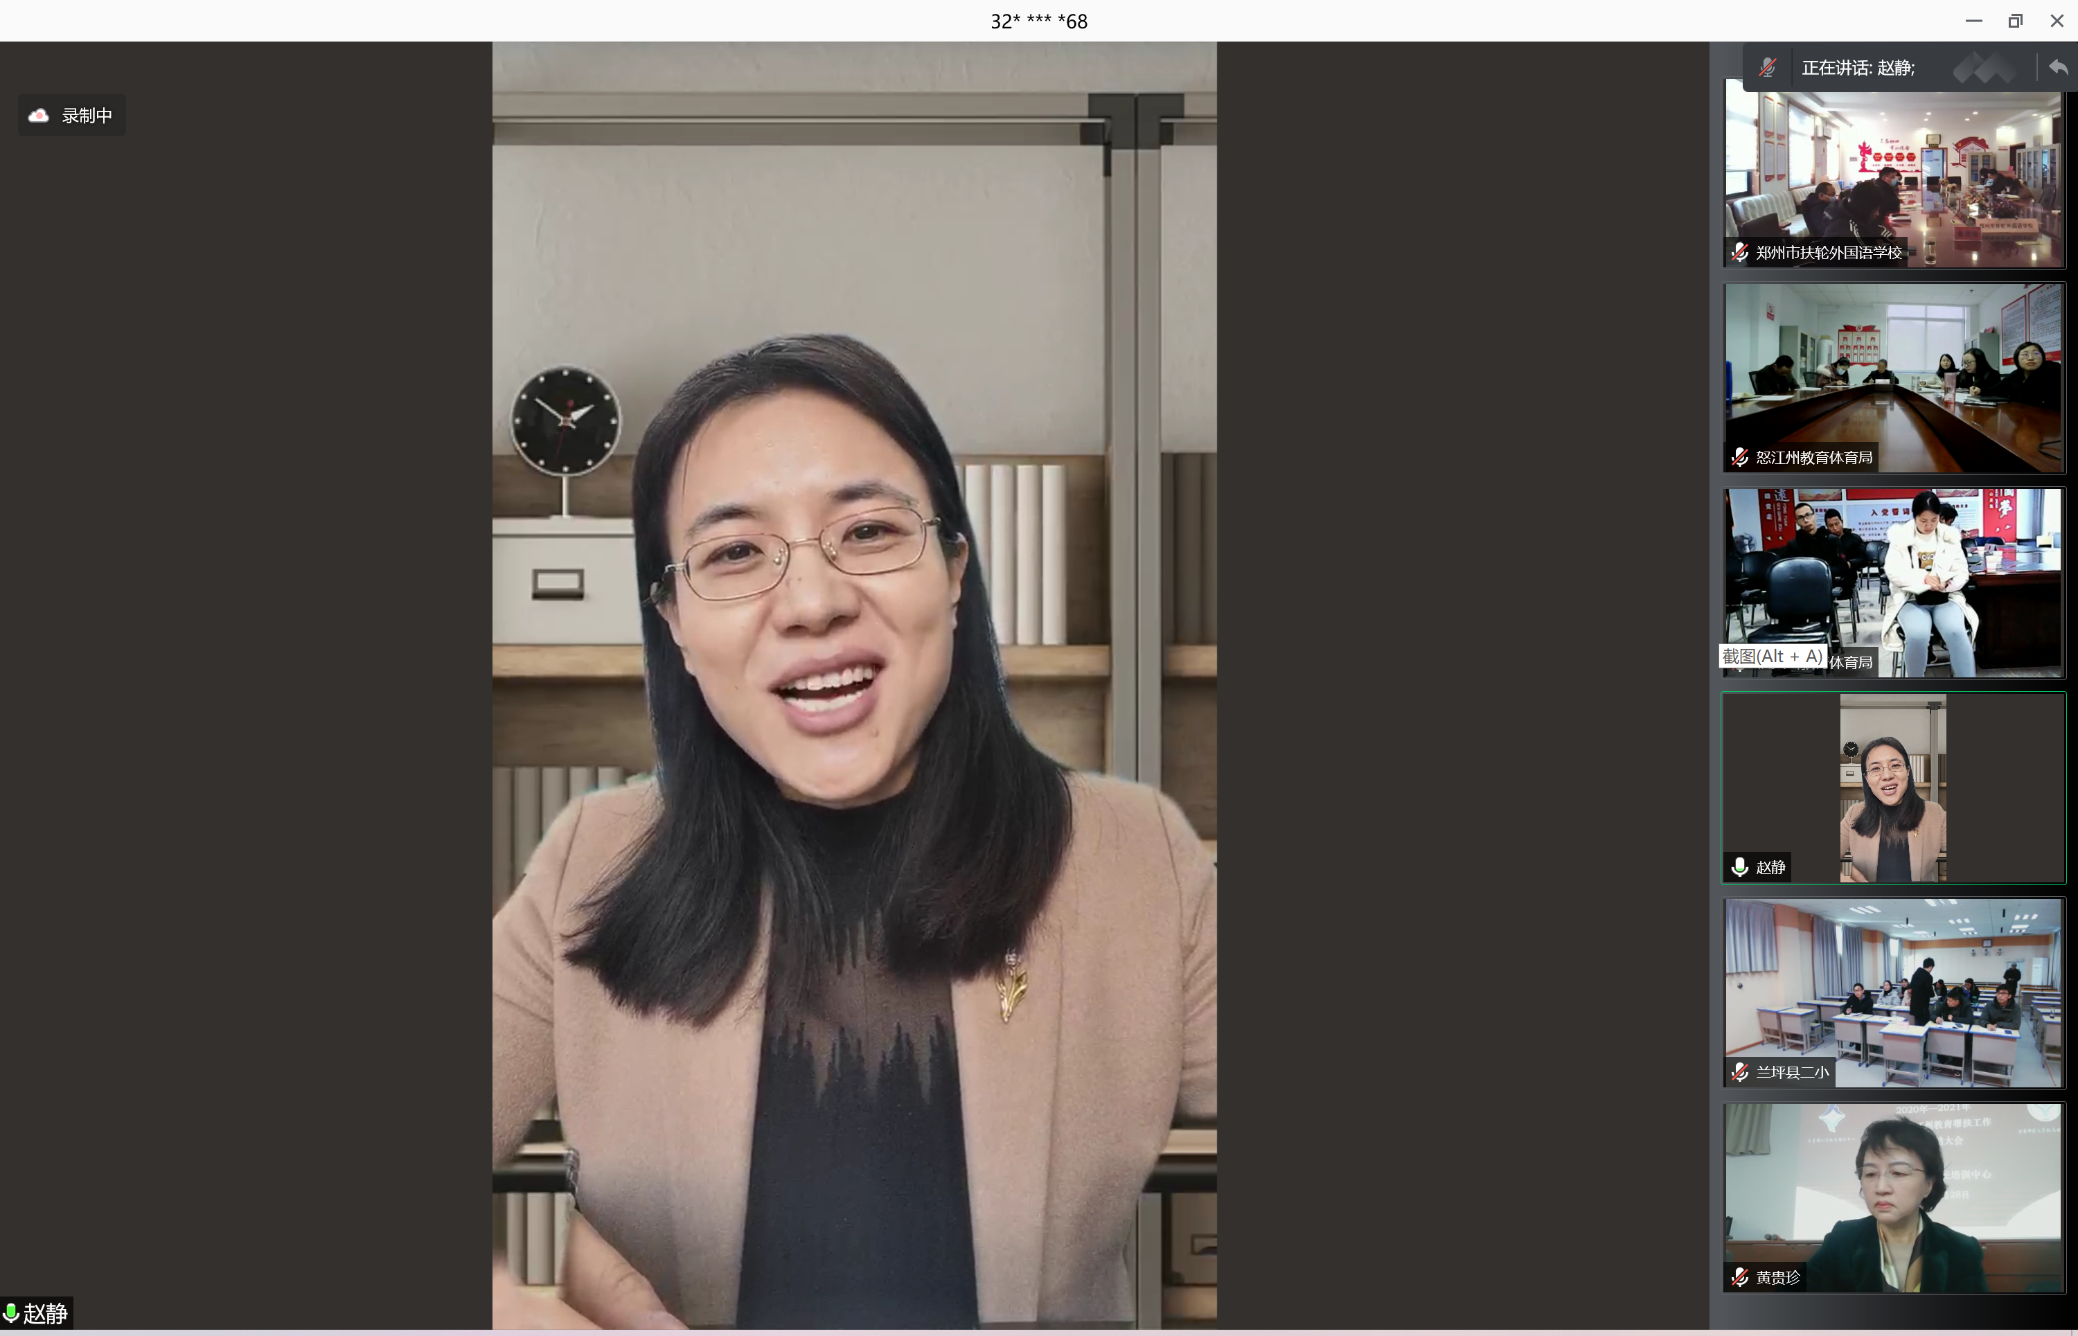Minimize the meeting window

tap(1973, 21)
